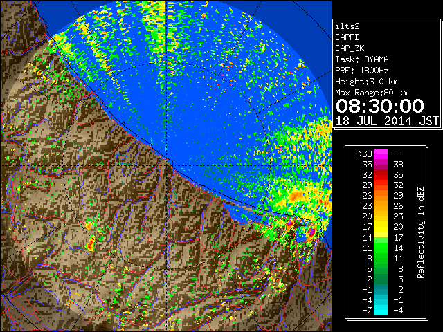Screen dimensions: 443x332
Task: Pick the magenta top swatch in legend
Action: coord(381,154)
